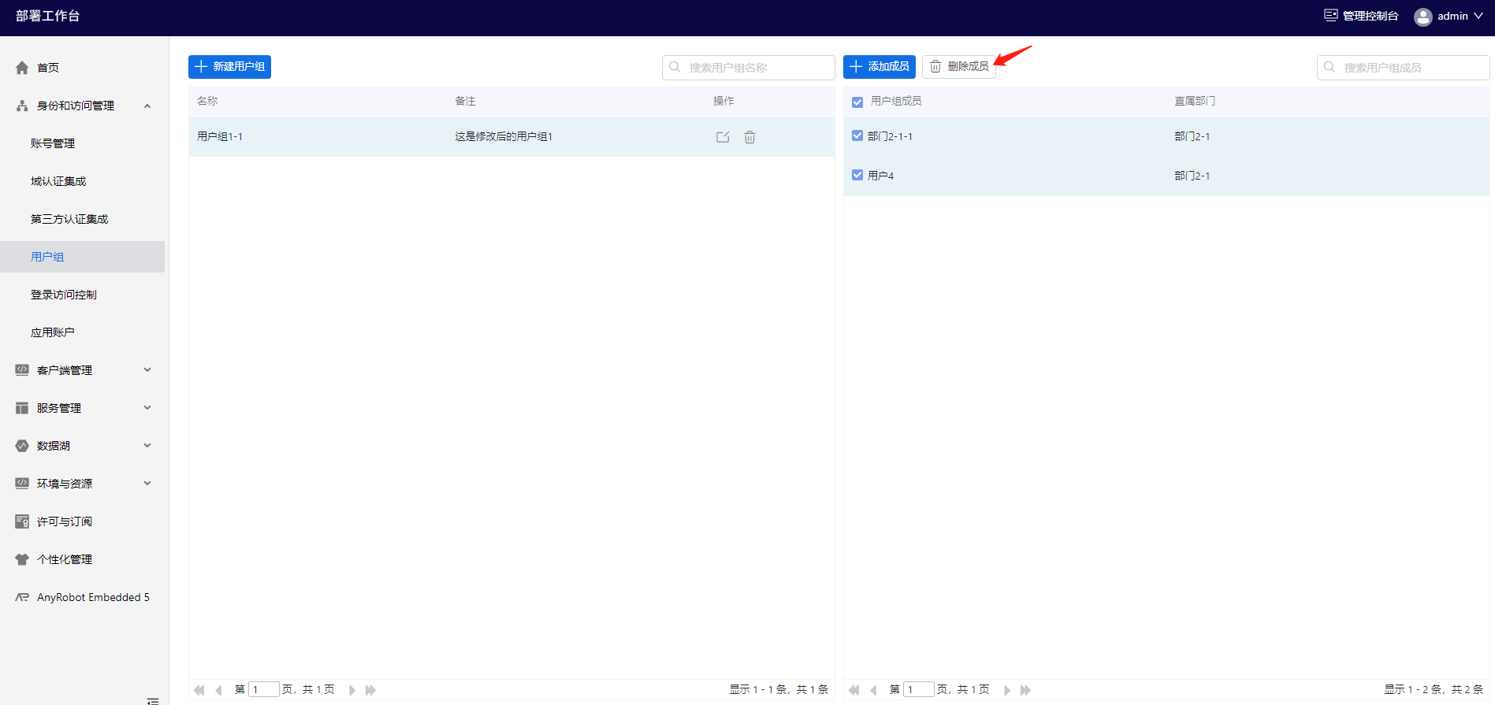Click 部门2-1 department in 用户4 row

click(x=1192, y=176)
